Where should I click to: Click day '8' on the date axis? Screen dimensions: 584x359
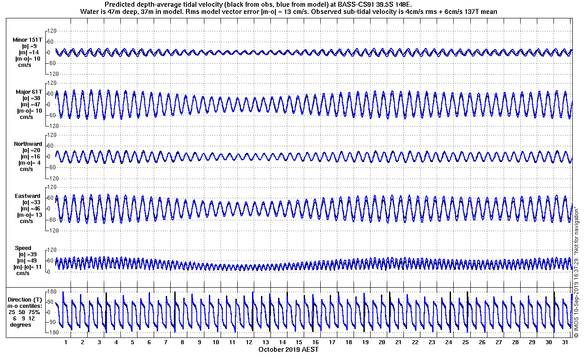[x=182, y=342]
